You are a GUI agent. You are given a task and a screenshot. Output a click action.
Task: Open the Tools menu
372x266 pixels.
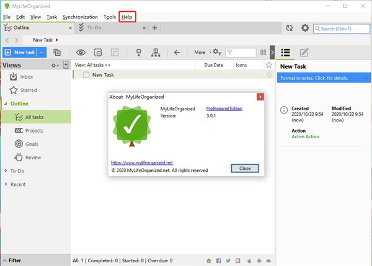pyautogui.click(x=109, y=17)
